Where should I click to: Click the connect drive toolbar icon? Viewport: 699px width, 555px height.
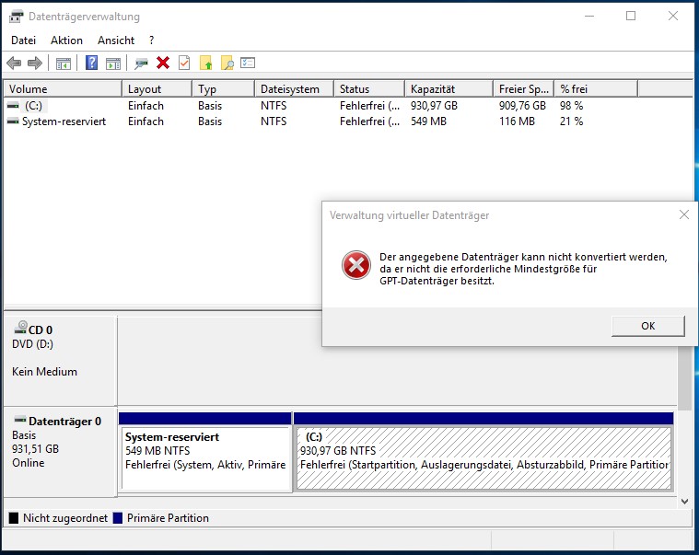pyautogui.click(x=141, y=64)
